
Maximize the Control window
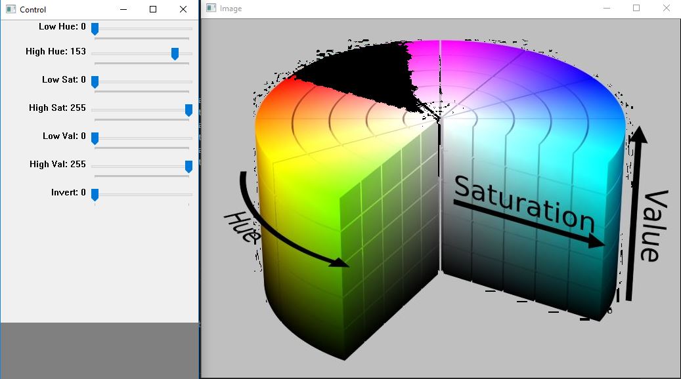(153, 9)
